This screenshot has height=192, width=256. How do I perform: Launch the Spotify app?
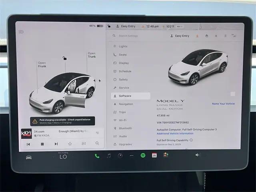tap(143, 155)
